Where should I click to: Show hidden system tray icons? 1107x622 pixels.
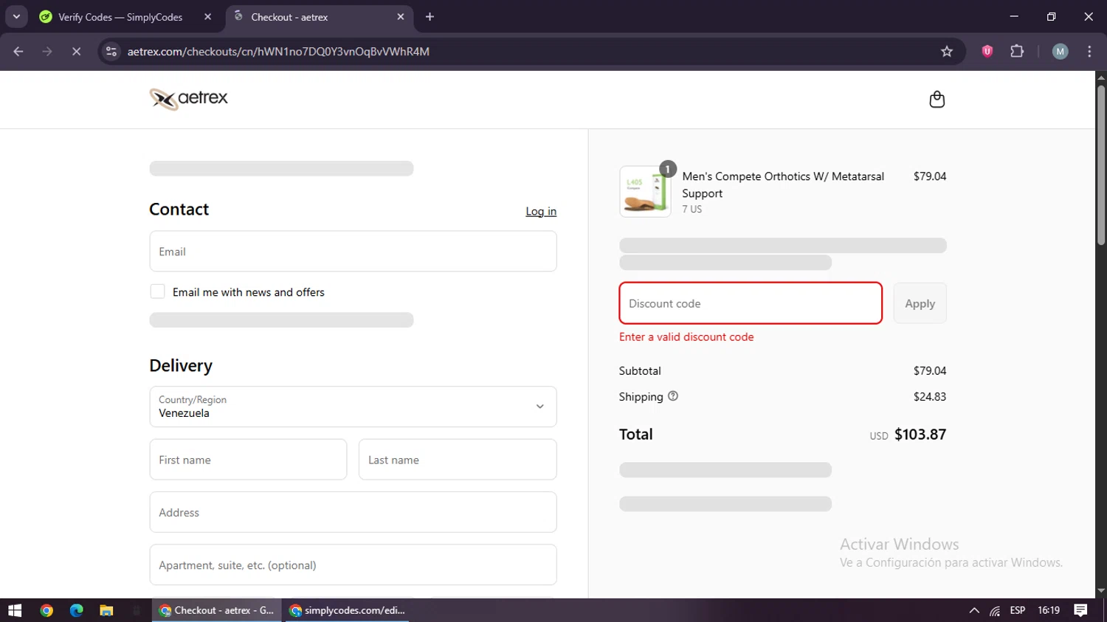(974, 610)
